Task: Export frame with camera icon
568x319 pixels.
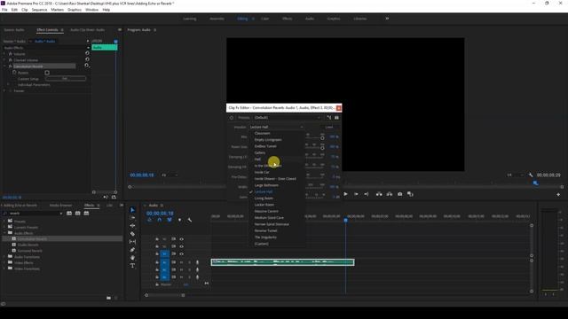Action: click(x=400, y=194)
